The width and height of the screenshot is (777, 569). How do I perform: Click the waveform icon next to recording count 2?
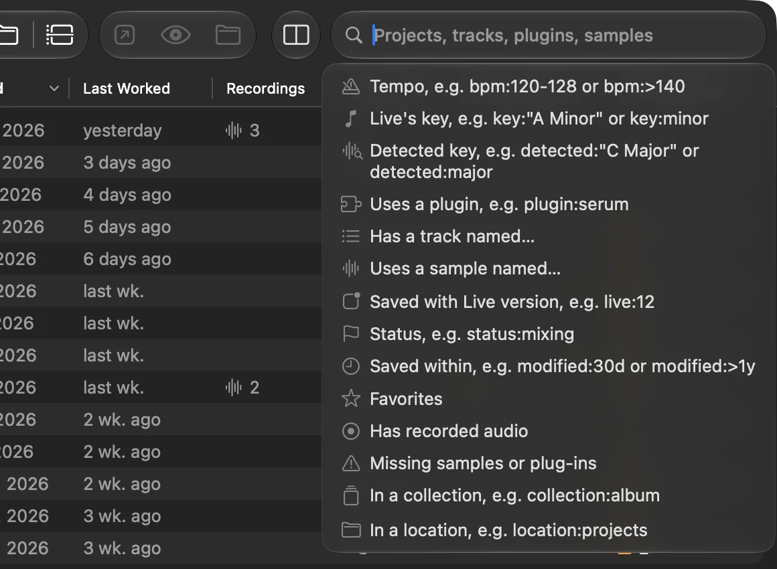click(x=233, y=388)
